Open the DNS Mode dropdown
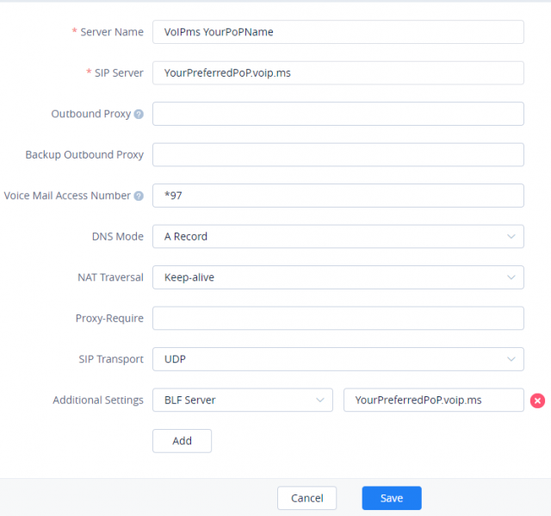 point(338,237)
